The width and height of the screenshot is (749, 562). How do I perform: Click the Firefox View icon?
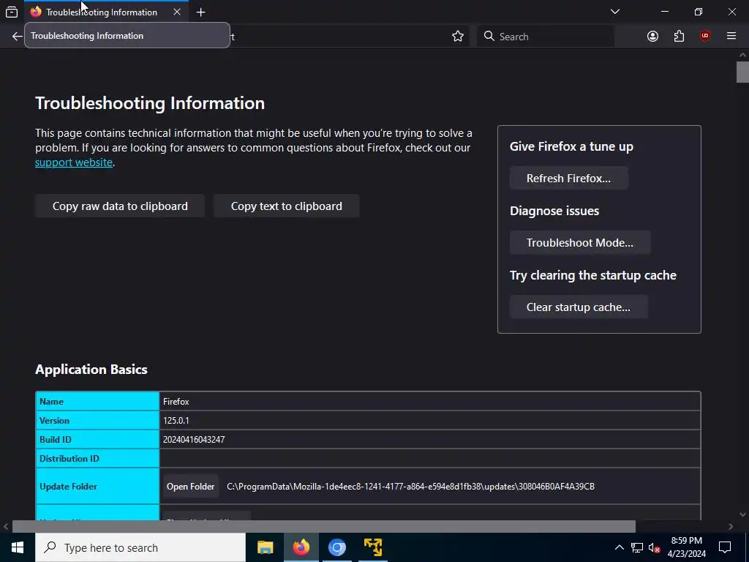(12, 12)
